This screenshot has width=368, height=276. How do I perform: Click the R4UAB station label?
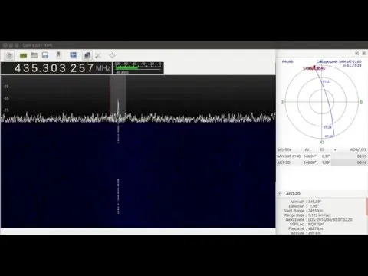click(287, 61)
